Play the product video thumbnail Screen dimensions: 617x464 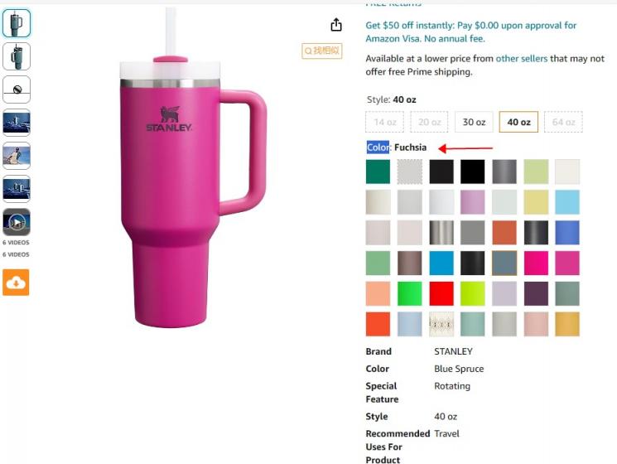coord(17,222)
